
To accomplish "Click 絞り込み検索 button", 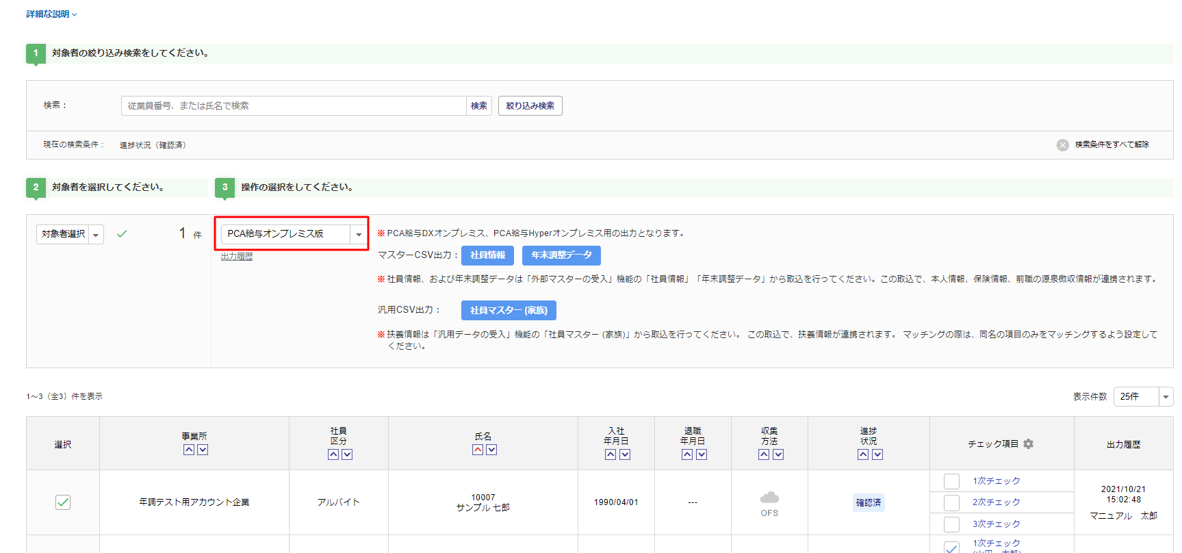I will click(530, 106).
